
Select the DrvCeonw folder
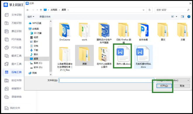coord(65,32)
